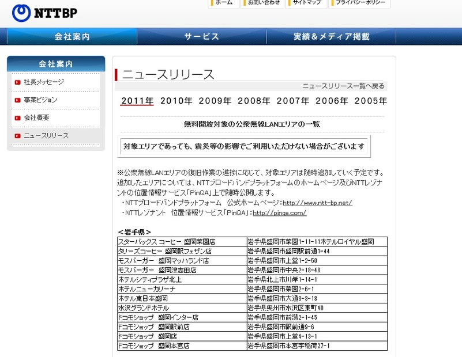Click address 岩手県盛岡市菜園1-11-11ホテルロイヤル盛岡
462x357 pixels.
(317, 242)
